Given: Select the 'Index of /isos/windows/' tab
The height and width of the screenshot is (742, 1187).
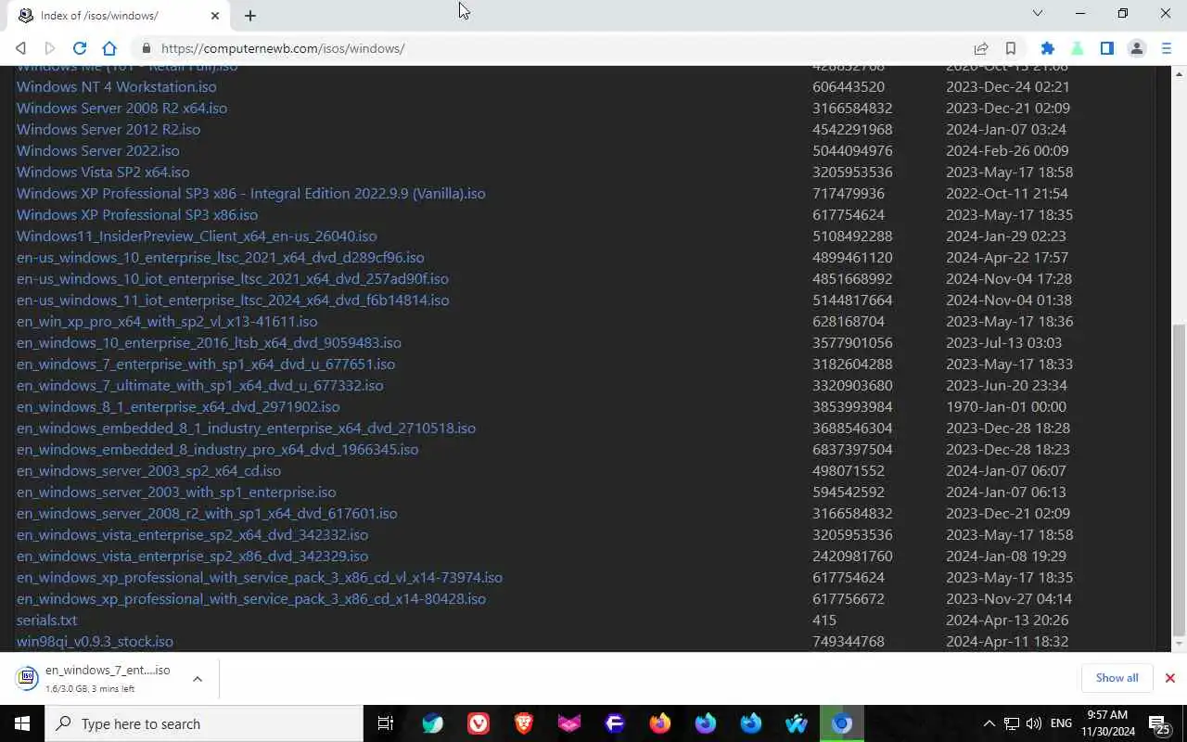Looking at the screenshot, I should [x=117, y=15].
